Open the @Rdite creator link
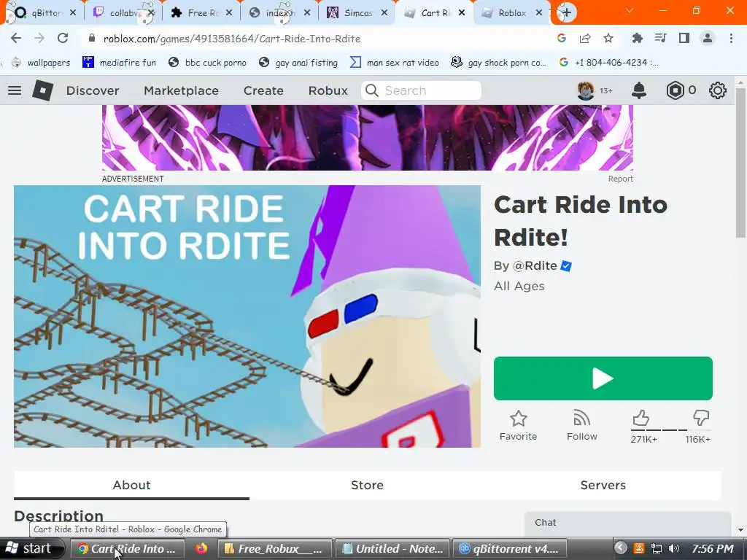Screen dimensions: 747x560 click(x=535, y=265)
